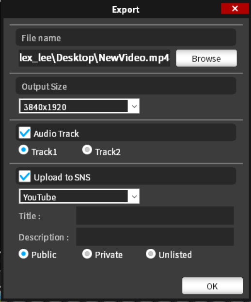Image resolution: width=251 pixels, height=302 pixels.
Task: Focus the Description text field
Action: tap(155, 237)
